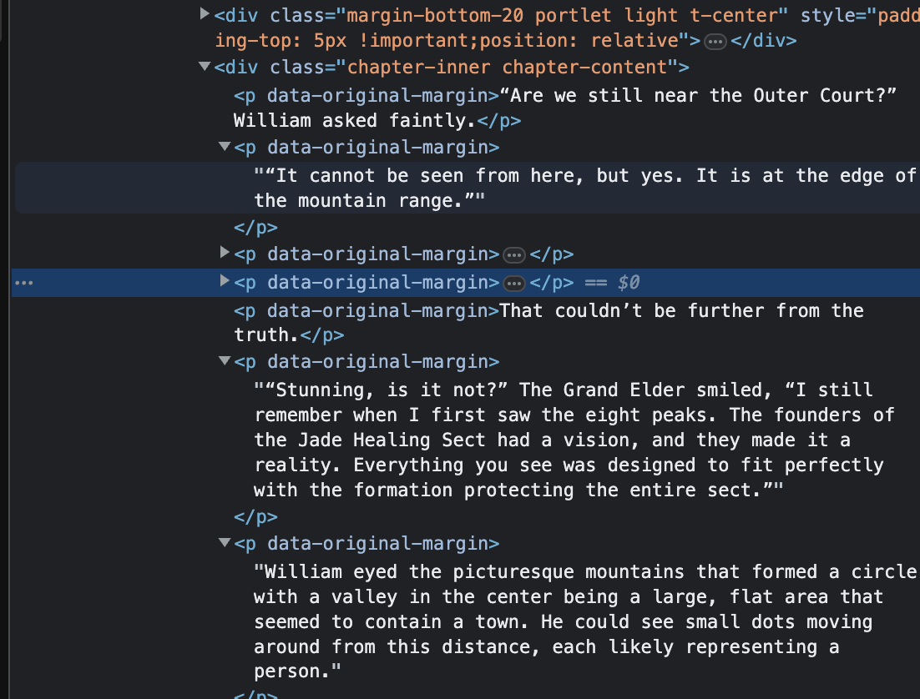Expand the collapsed paragraph above the selected row
Screen dimensions: 920x699
pyautogui.click(x=224, y=253)
